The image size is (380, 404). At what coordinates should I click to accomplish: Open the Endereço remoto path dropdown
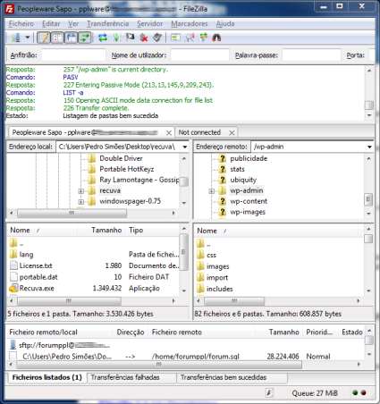pyautogui.click(x=369, y=147)
